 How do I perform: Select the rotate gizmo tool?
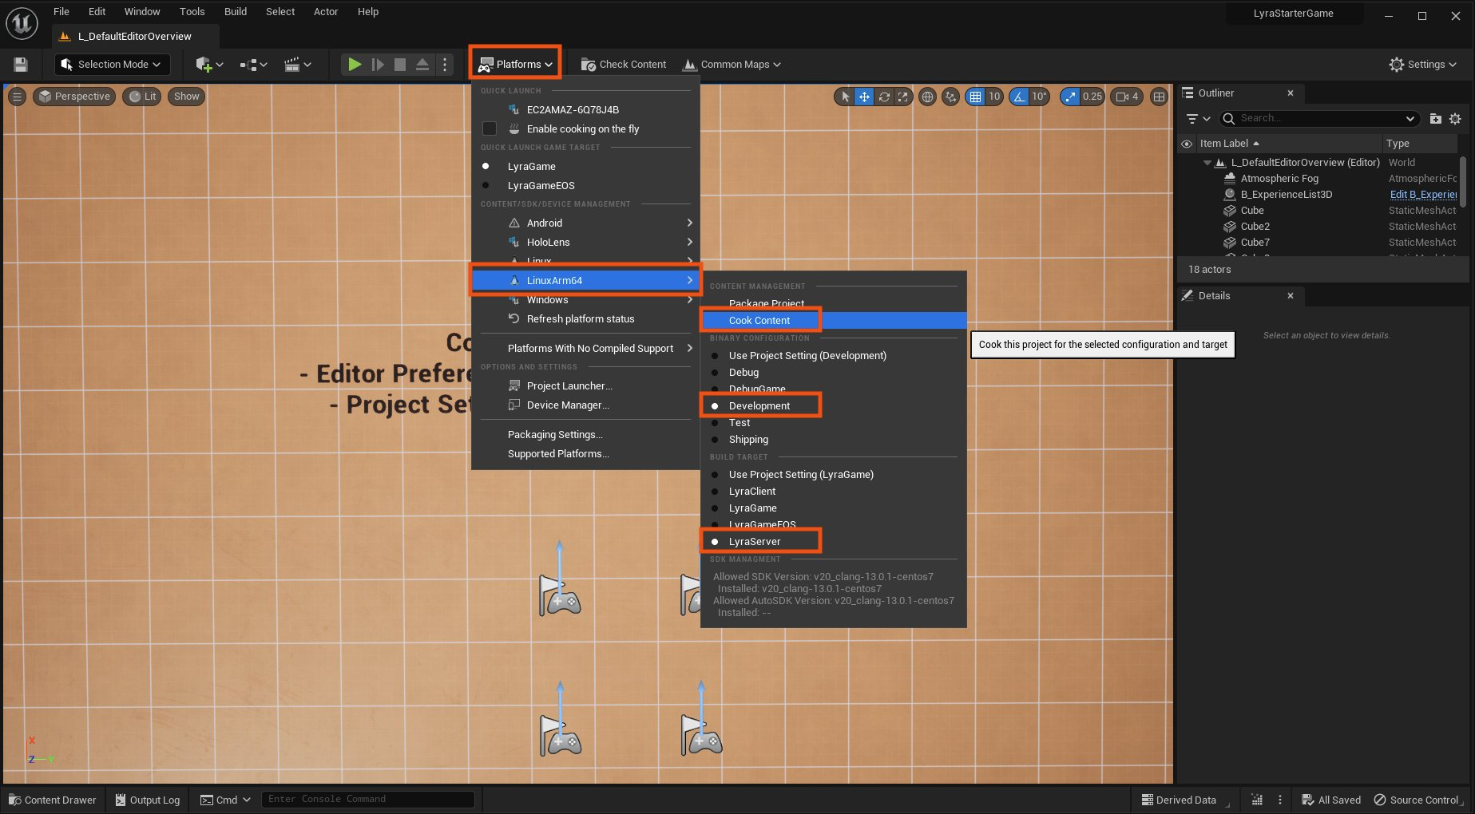[x=884, y=97]
